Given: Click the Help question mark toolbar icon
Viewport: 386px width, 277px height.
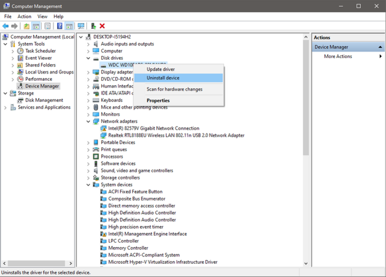Looking at the screenshot, I should pyautogui.click(x=60, y=26).
